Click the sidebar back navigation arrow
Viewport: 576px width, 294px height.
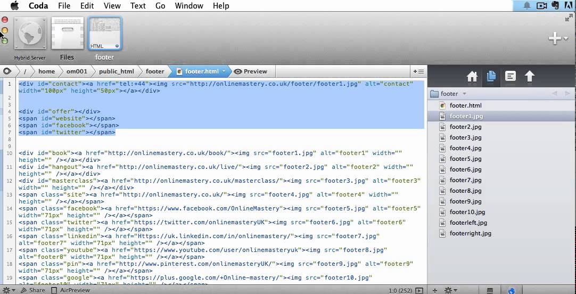point(554,94)
